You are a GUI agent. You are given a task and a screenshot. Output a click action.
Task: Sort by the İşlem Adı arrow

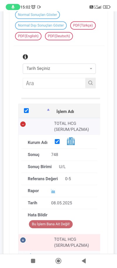48,110
